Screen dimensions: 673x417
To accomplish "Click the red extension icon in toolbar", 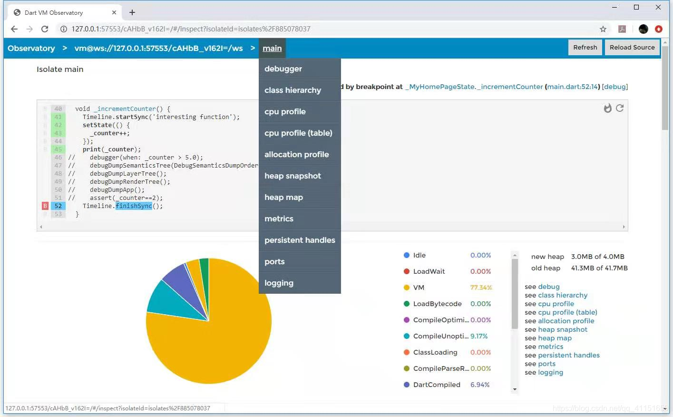I will point(659,29).
